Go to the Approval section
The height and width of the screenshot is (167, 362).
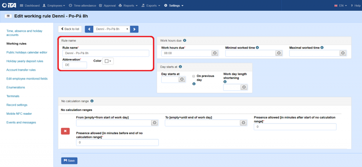pyautogui.click(x=107, y=5)
